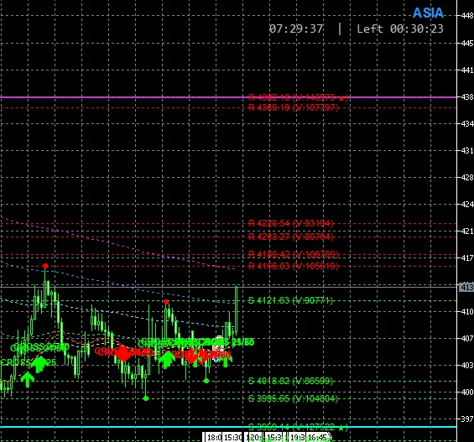Select the large red down arrow signal

pos(123,353)
